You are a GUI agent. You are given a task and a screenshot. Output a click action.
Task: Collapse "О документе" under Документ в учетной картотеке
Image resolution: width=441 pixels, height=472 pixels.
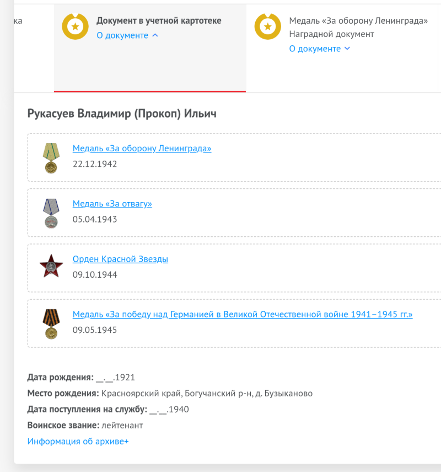127,35
